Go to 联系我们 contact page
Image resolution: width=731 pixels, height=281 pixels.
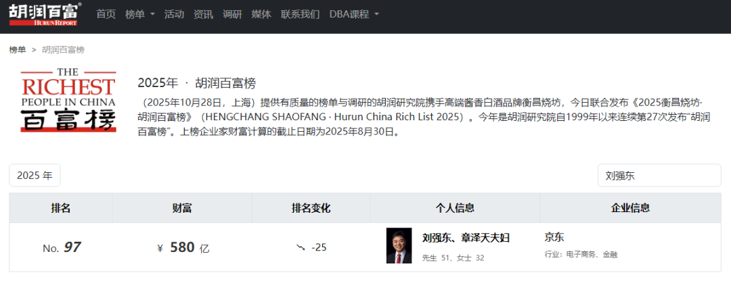tap(301, 14)
